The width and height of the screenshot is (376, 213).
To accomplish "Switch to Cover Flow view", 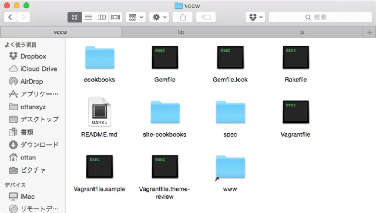I will pyautogui.click(x=115, y=17).
